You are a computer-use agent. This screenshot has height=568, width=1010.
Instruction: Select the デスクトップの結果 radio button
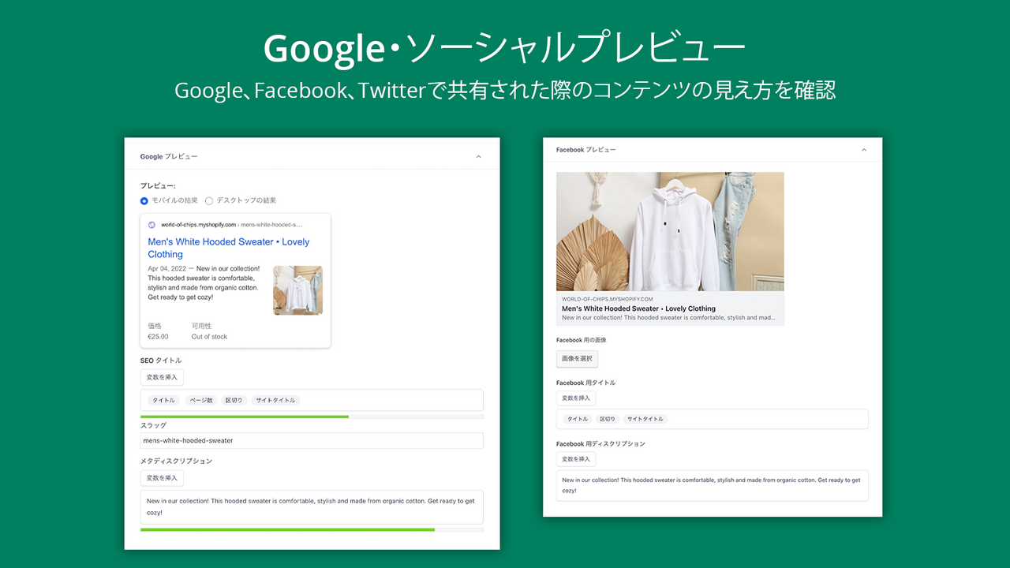[209, 201]
